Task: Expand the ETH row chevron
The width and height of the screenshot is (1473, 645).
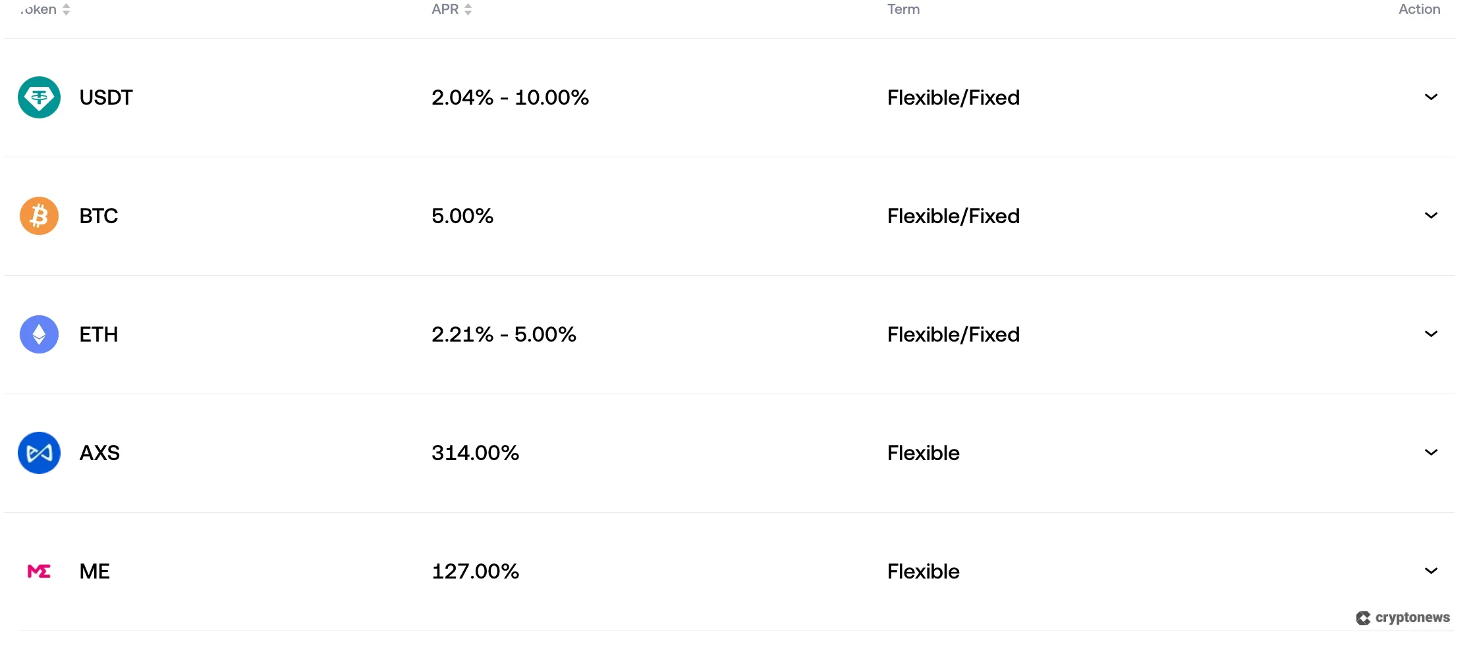Action: (x=1431, y=334)
